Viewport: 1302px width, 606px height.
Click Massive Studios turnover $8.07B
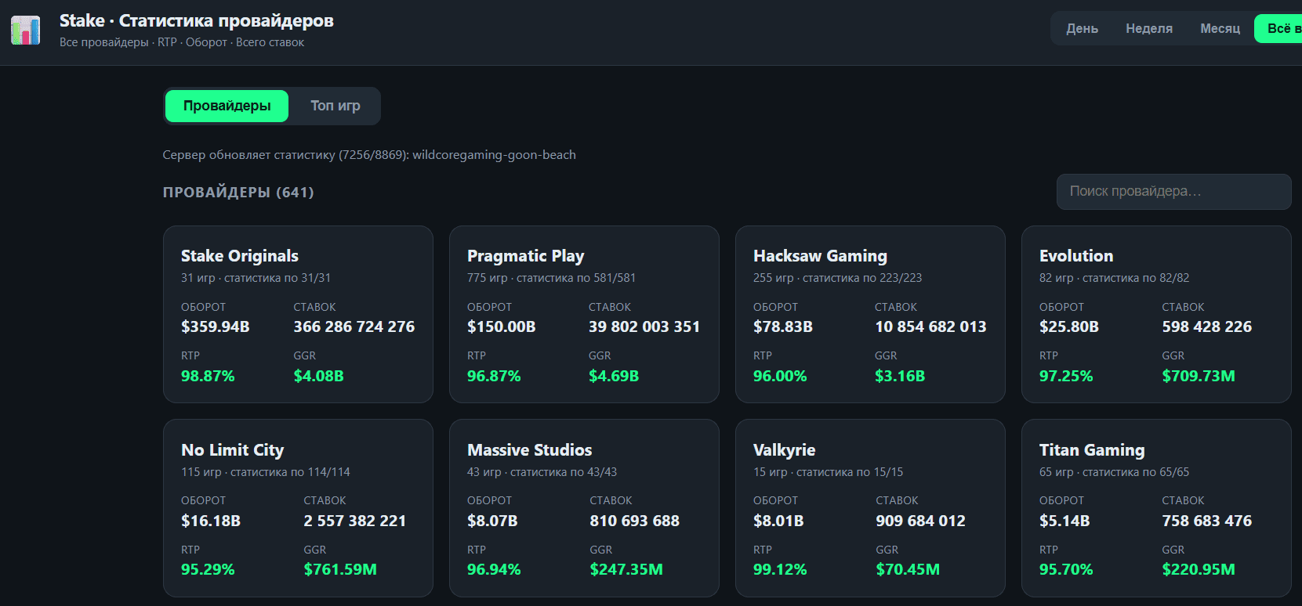492,521
